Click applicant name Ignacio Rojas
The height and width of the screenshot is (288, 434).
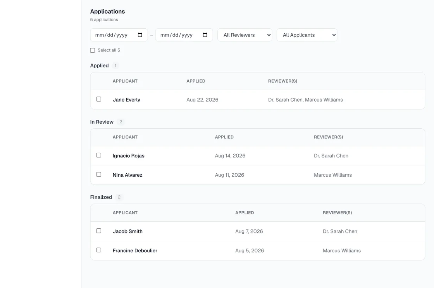pos(128,156)
